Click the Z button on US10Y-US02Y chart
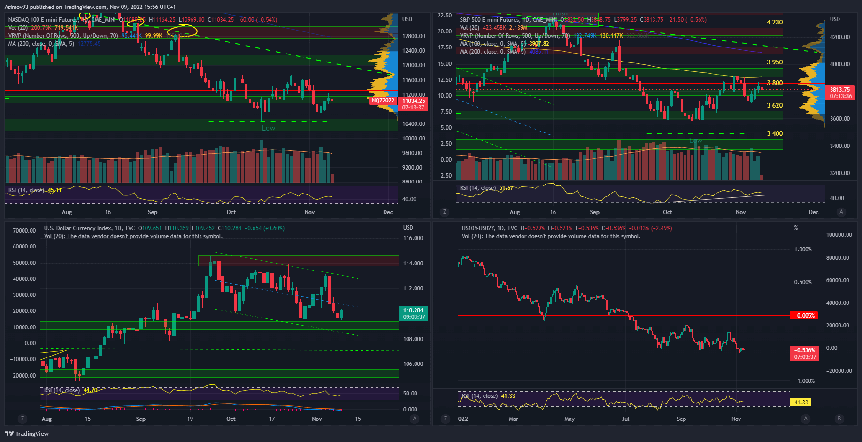Image resolution: width=862 pixels, height=442 pixels. tap(445, 419)
